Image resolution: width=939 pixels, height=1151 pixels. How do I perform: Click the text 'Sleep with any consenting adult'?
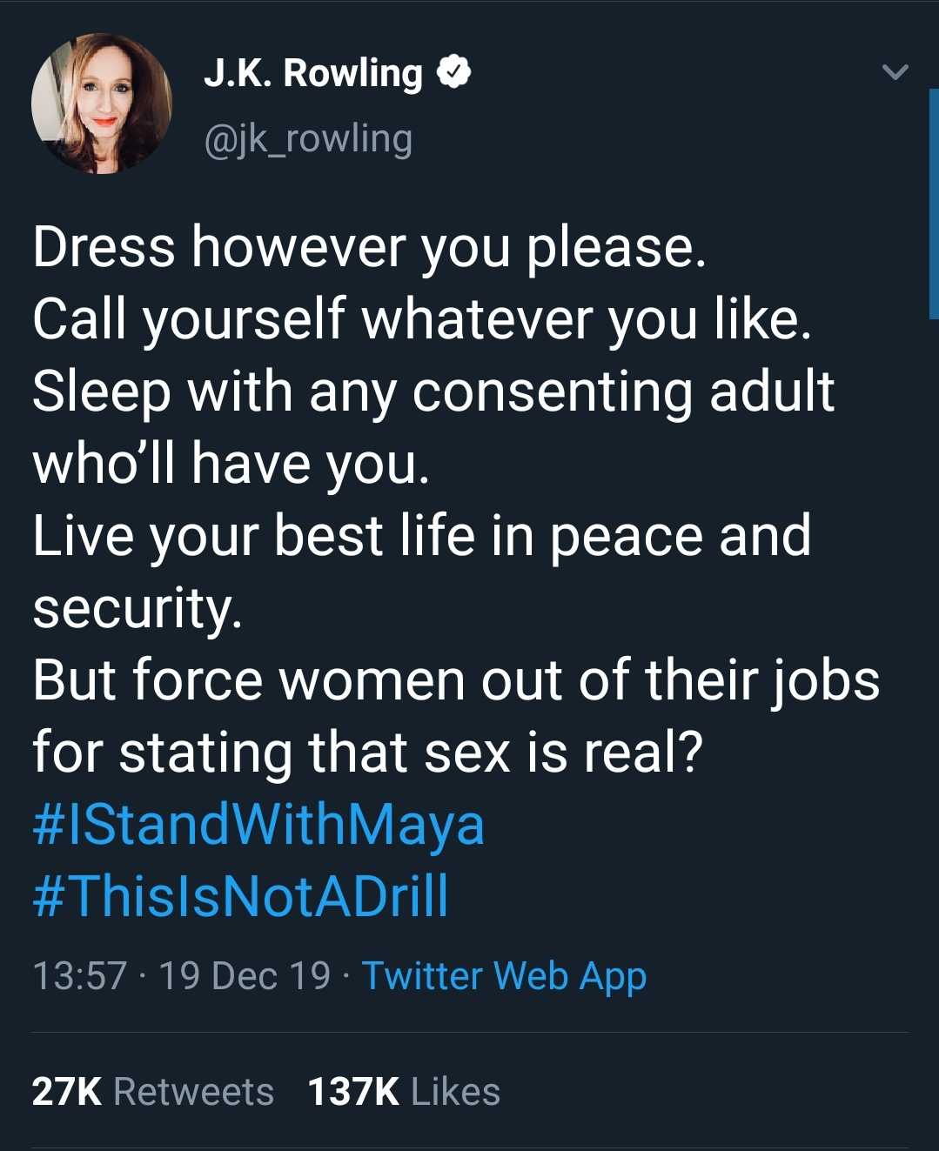pos(433,391)
